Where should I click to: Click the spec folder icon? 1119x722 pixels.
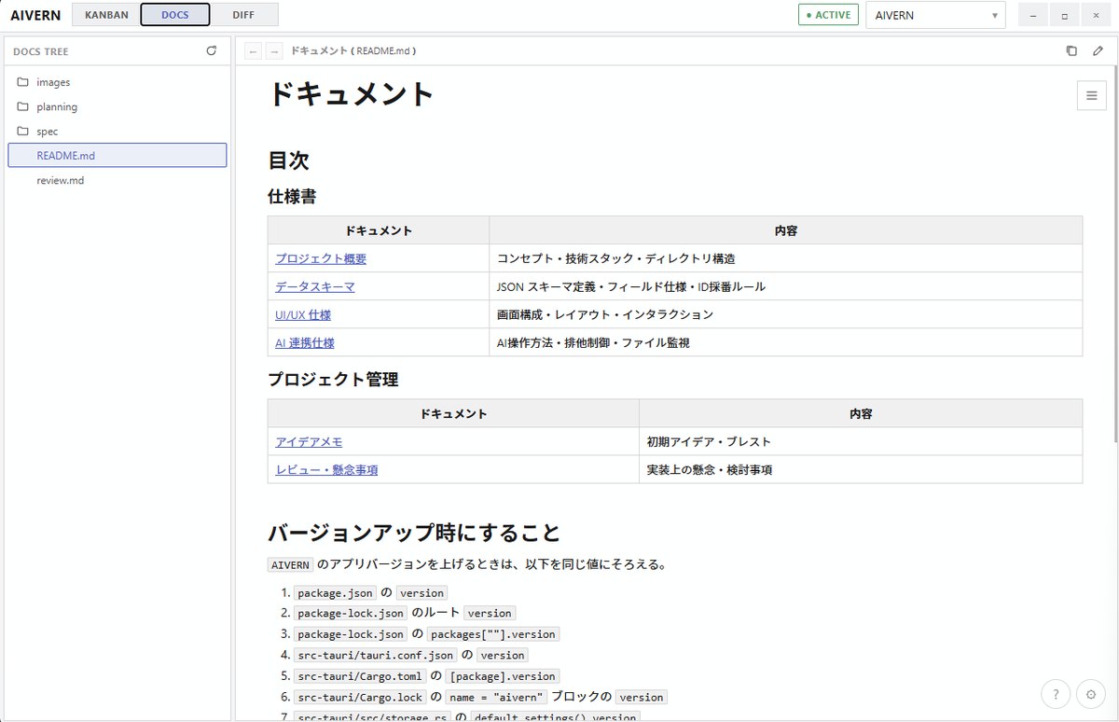tap(23, 131)
